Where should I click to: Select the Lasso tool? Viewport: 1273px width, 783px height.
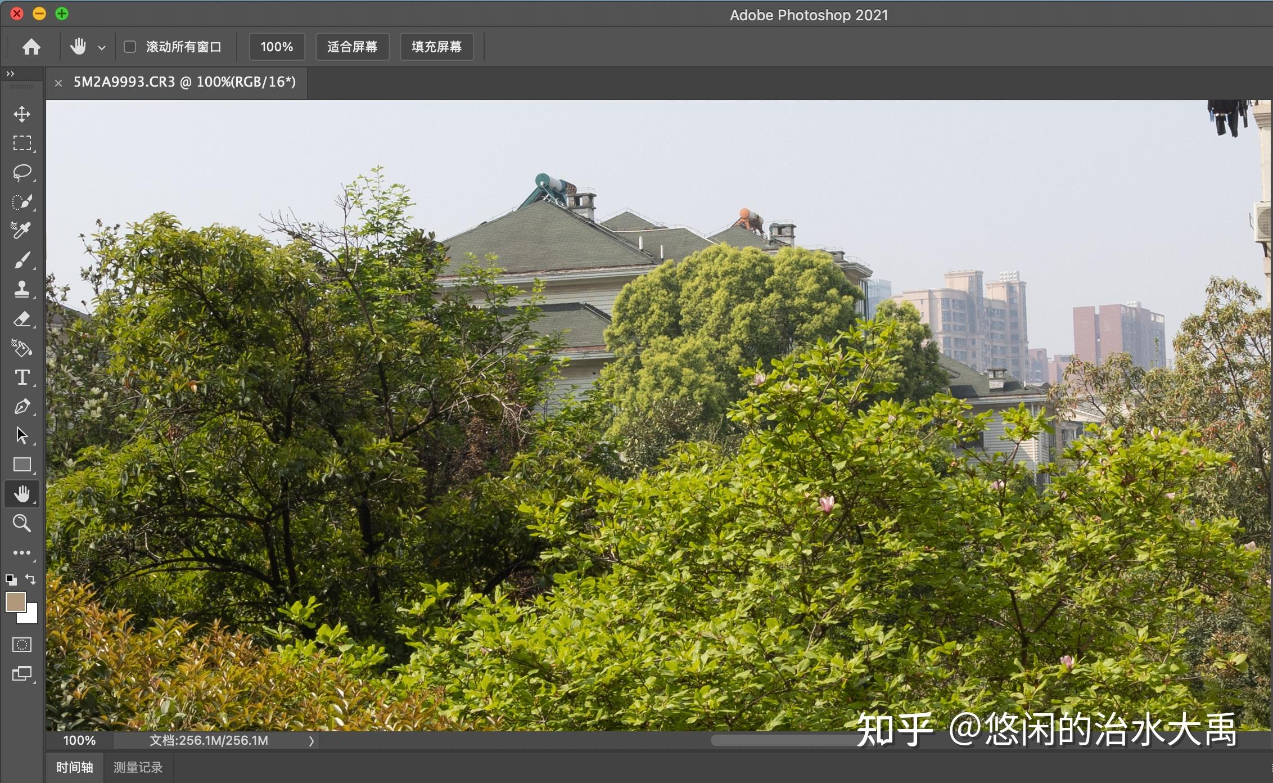coord(22,172)
